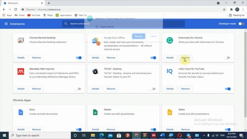247x139 pixels.
Task: Tick the Report abuse checkbox in dialog
Action: pos(97,27)
